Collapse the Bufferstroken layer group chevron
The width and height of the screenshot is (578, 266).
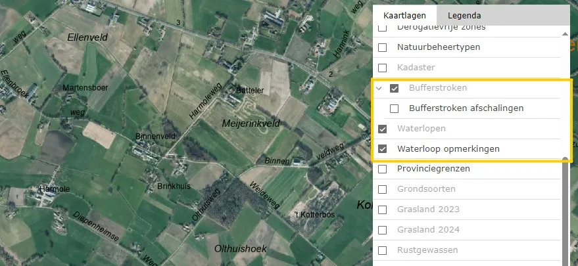point(379,88)
